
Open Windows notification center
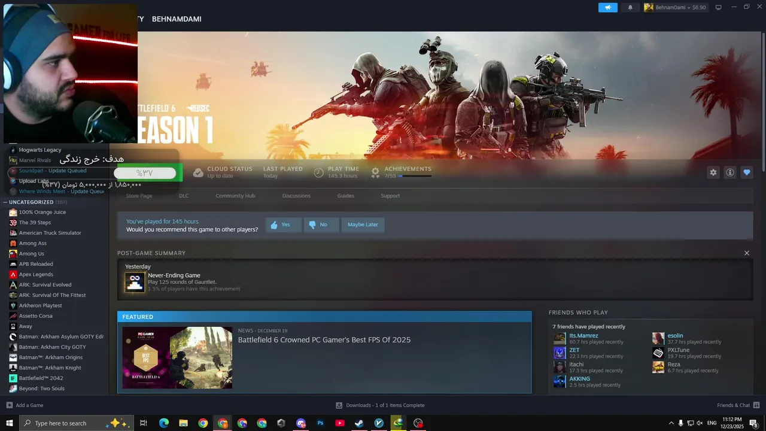tap(754, 423)
